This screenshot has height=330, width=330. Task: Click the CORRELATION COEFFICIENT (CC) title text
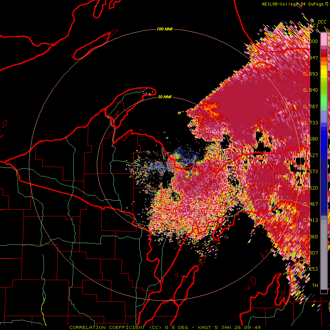click(x=115, y=327)
